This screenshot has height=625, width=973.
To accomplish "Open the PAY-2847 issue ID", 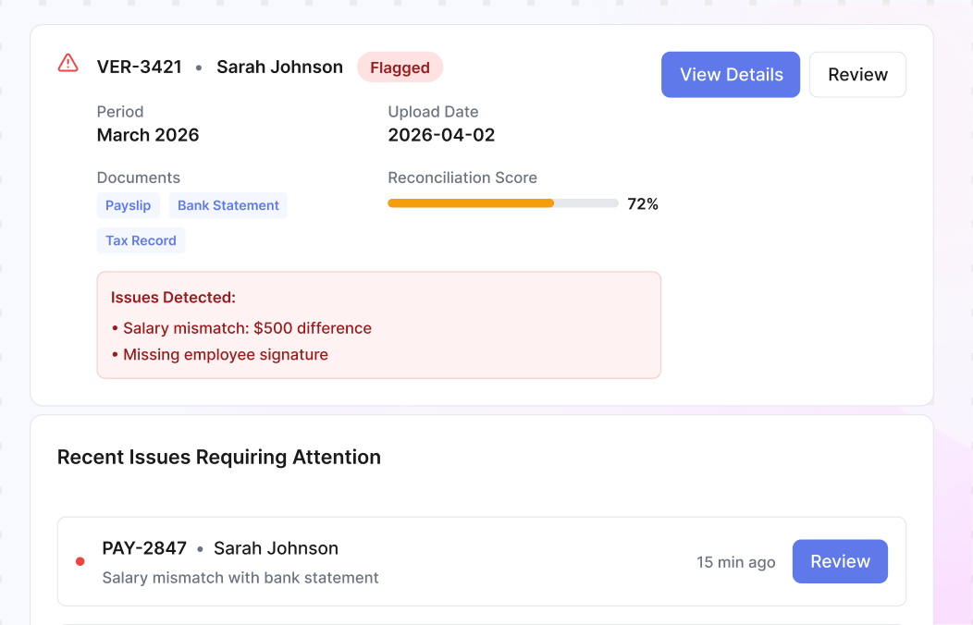I will (144, 548).
